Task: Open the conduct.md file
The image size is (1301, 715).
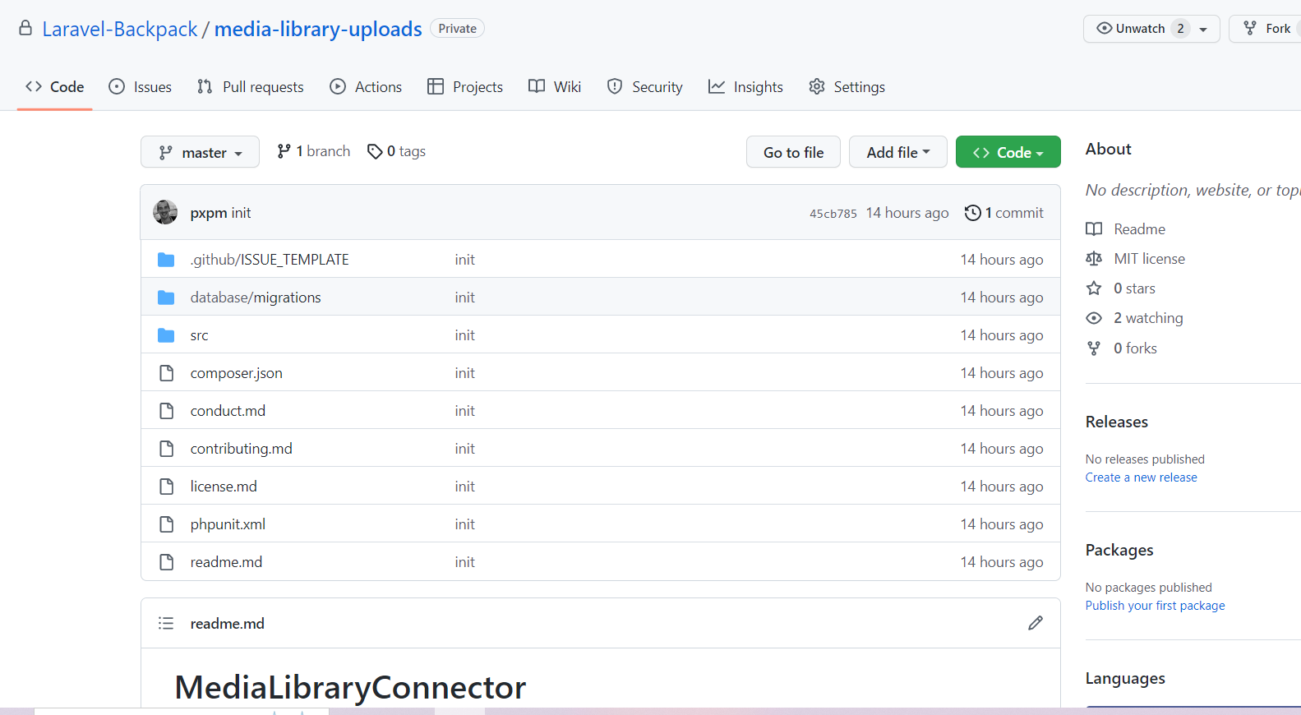Action: click(x=228, y=411)
